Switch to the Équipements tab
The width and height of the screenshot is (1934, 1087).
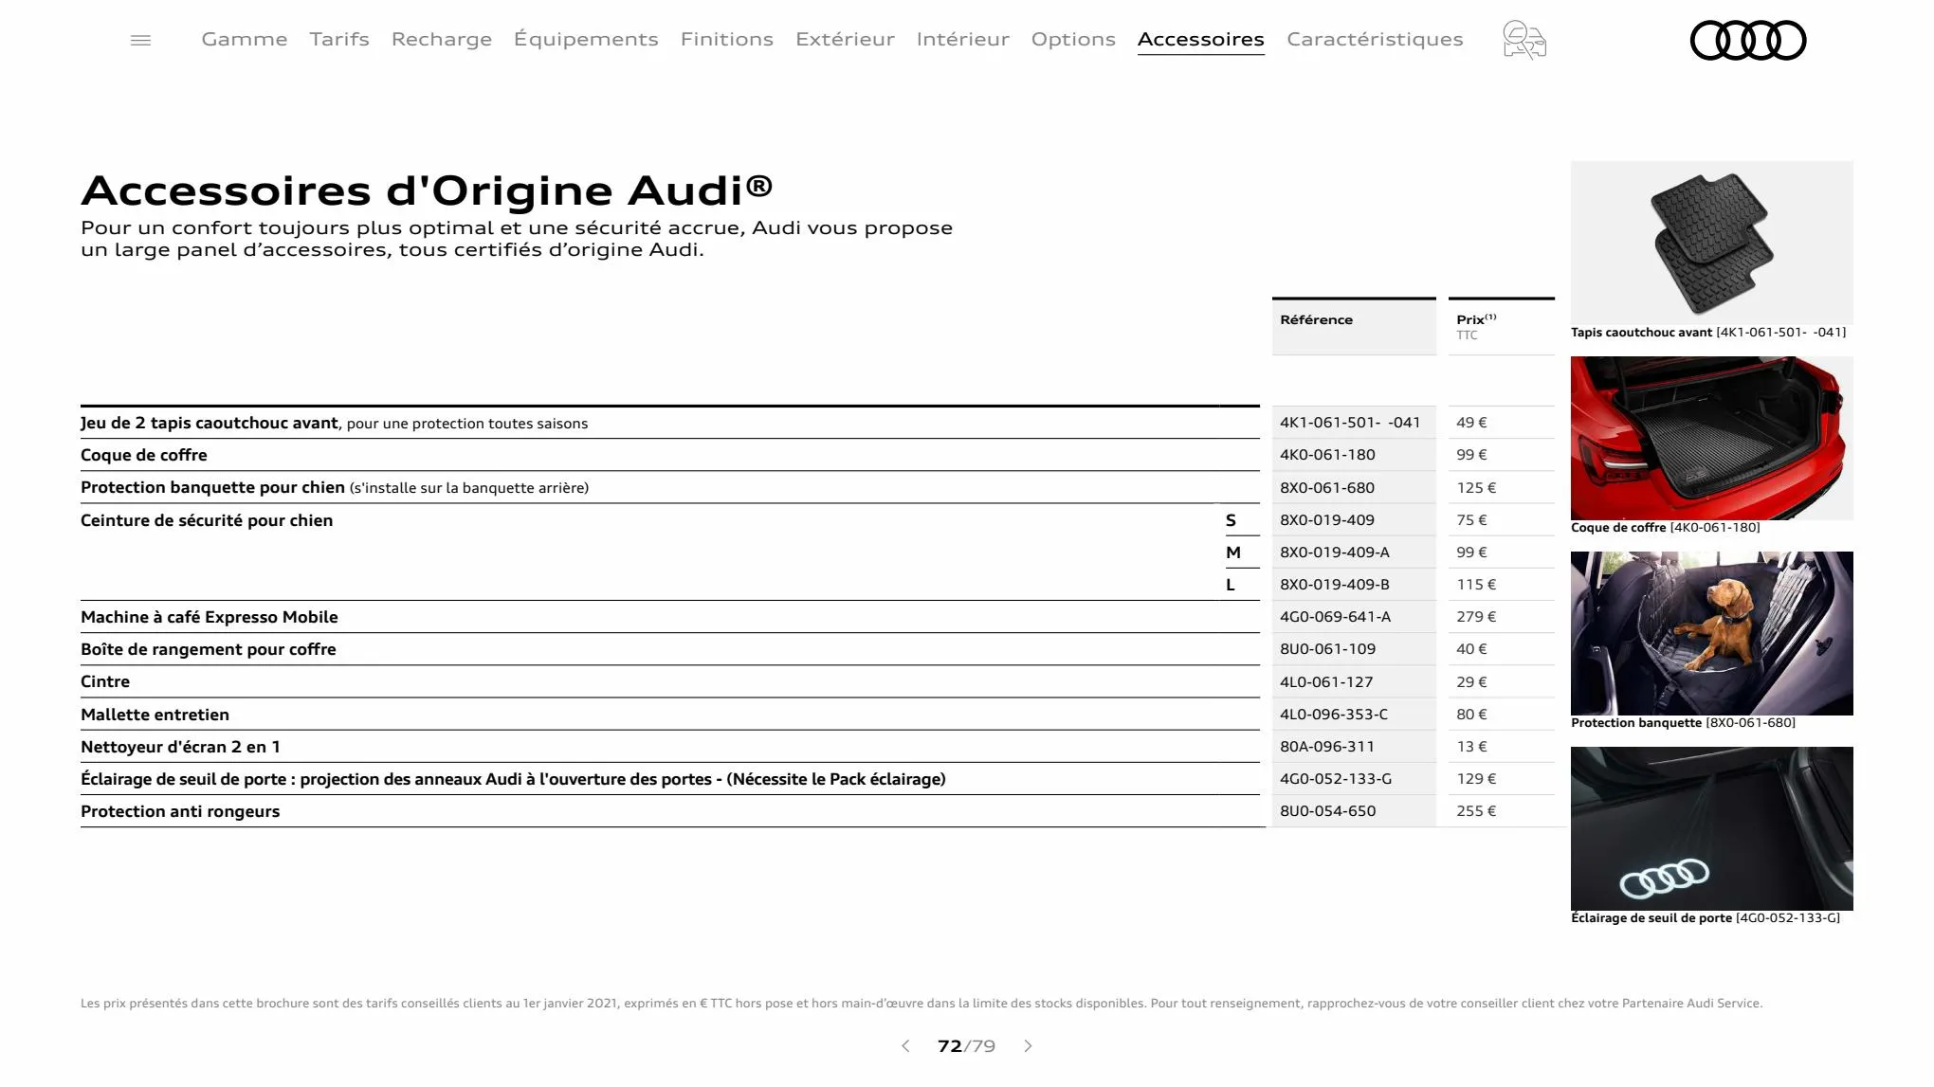tap(586, 40)
